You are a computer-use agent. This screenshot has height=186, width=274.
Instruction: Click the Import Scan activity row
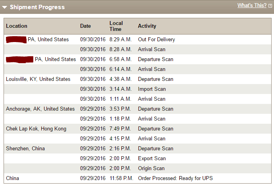pos(151,89)
